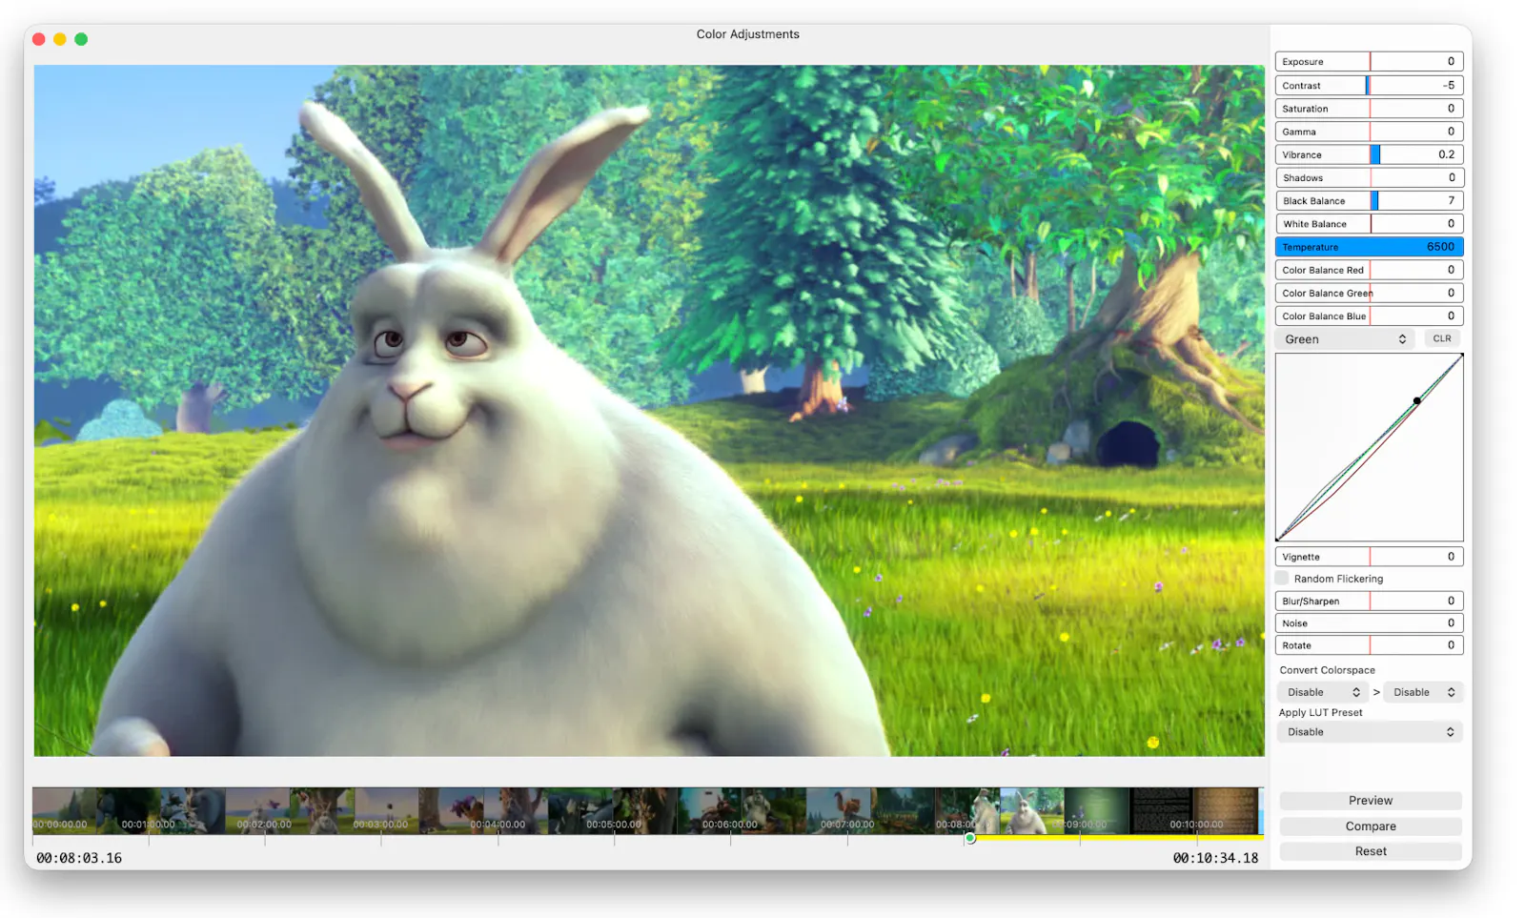This screenshot has width=1525, height=918.
Task: Click the Vibrance slider at 0.2
Action: coord(1369,154)
